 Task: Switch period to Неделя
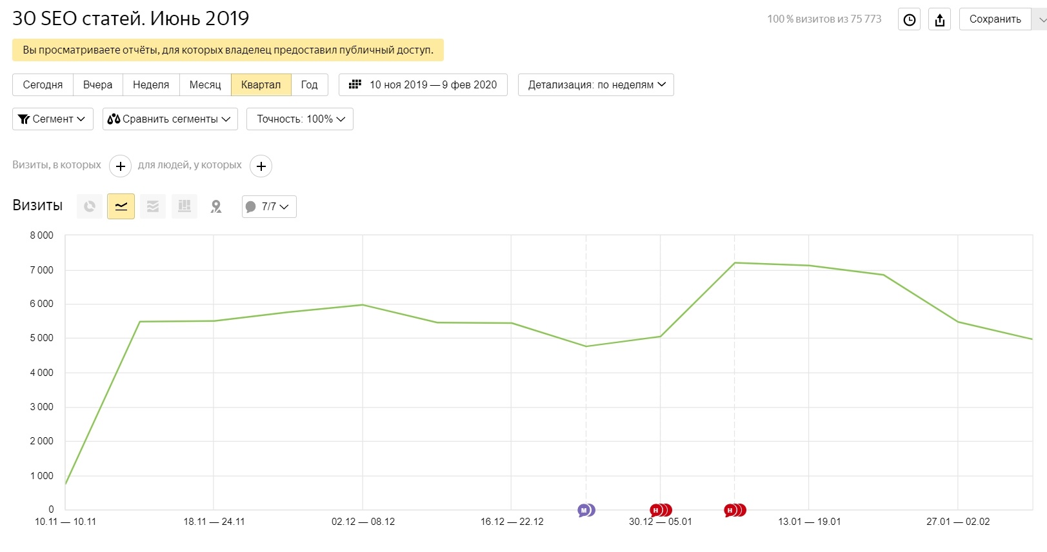tap(151, 85)
